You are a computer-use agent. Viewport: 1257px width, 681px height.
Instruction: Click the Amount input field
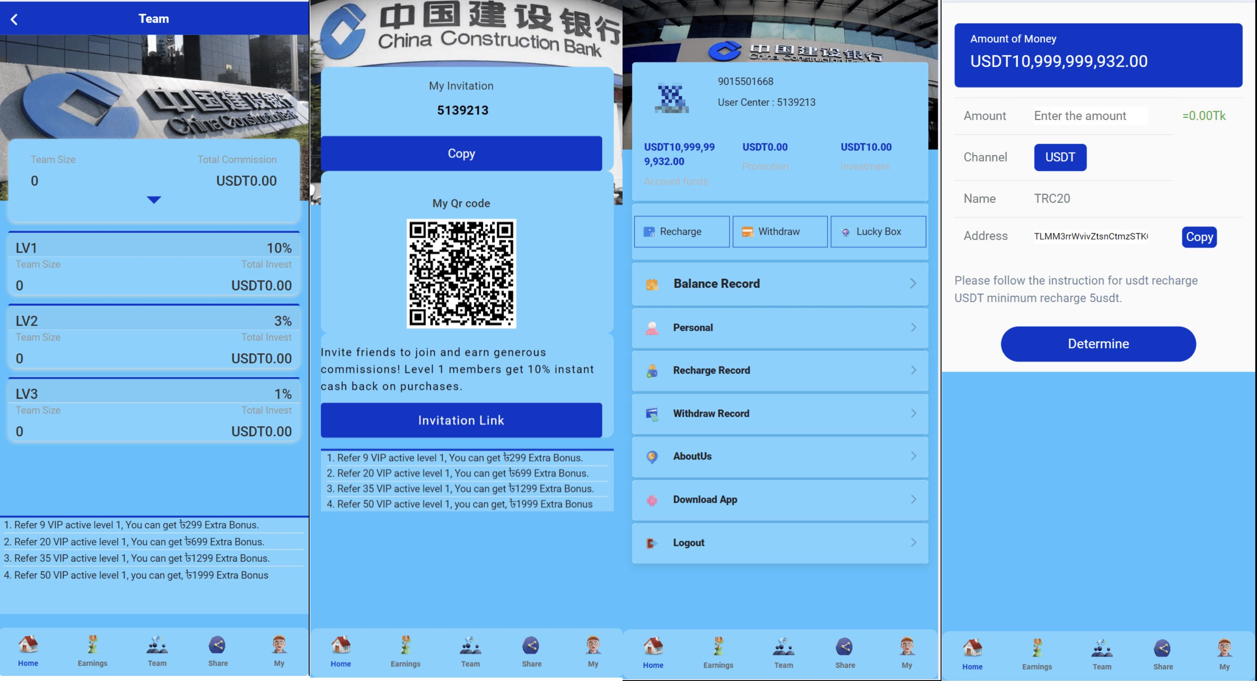(x=1086, y=116)
